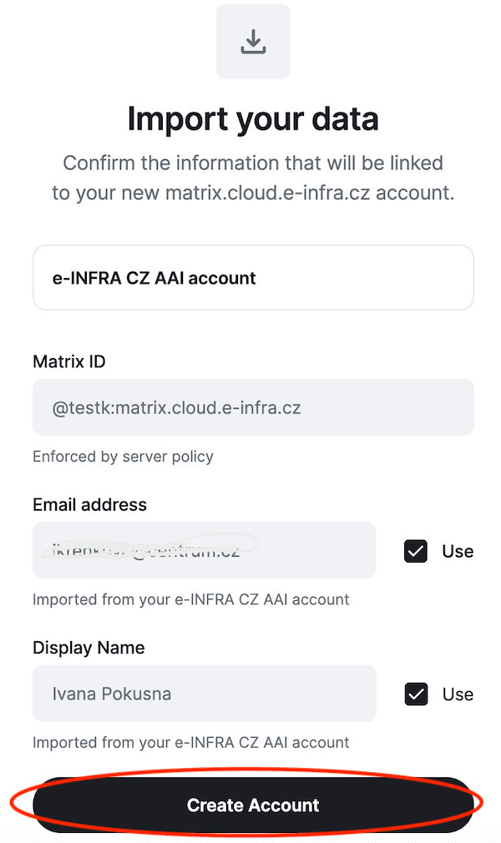Click the 'Display Name' label
This screenshot has height=843, width=501.
click(89, 648)
